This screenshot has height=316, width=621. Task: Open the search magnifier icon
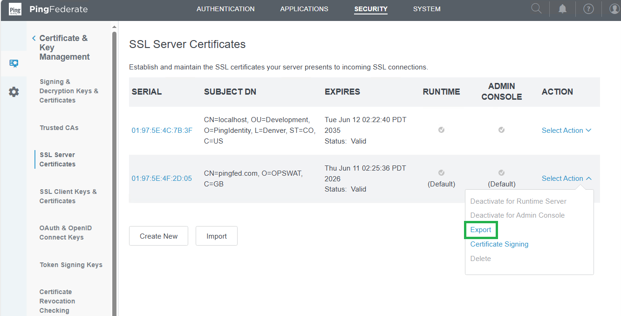click(537, 9)
